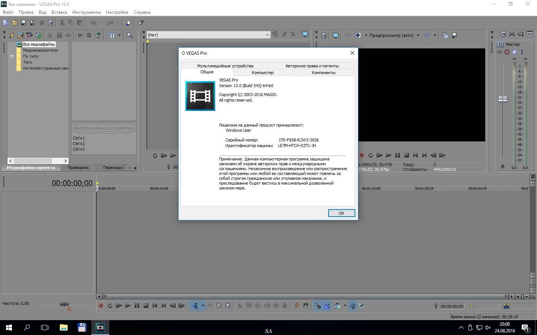The width and height of the screenshot is (537, 335).
Task: Click the Copy Snapshot to Clipboard icon
Action: (445, 35)
